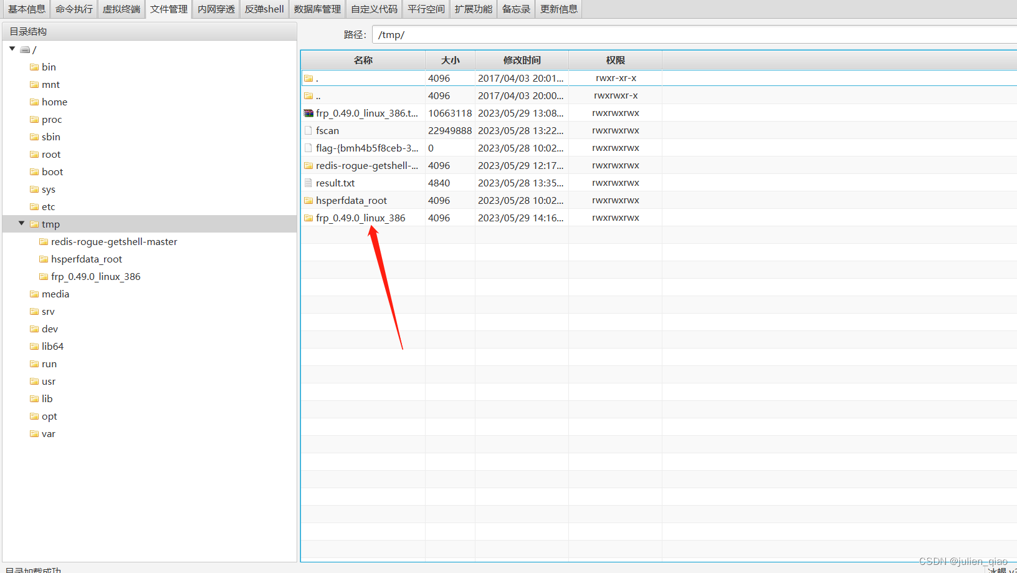Select the frp_0.49.0_linux_386 folder row in list
Image resolution: width=1017 pixels, height=573 pixels.
[659, 218]
